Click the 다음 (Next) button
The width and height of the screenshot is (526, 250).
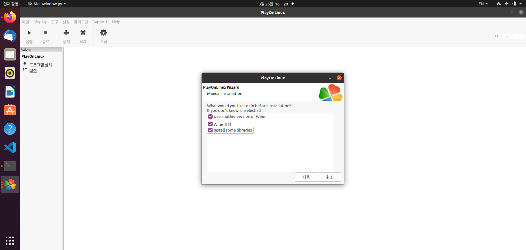(x=306, y=177)
